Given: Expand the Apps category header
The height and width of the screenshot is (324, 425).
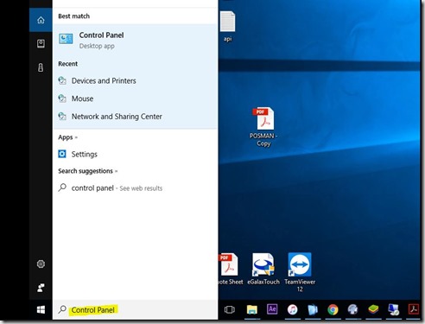Looking at the screenshot, I should 67,137.
